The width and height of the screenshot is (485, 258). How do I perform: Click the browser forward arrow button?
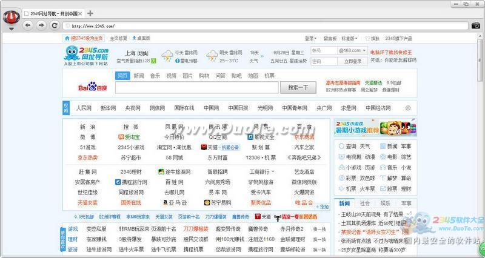click(41, 25)
